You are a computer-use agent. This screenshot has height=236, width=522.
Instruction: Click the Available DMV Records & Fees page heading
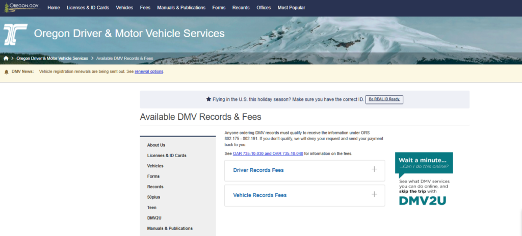click(x=200, y=117)
